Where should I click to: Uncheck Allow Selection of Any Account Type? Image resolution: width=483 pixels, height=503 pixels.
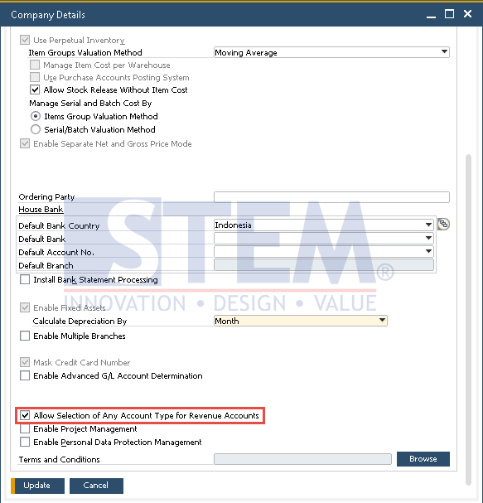25,415
